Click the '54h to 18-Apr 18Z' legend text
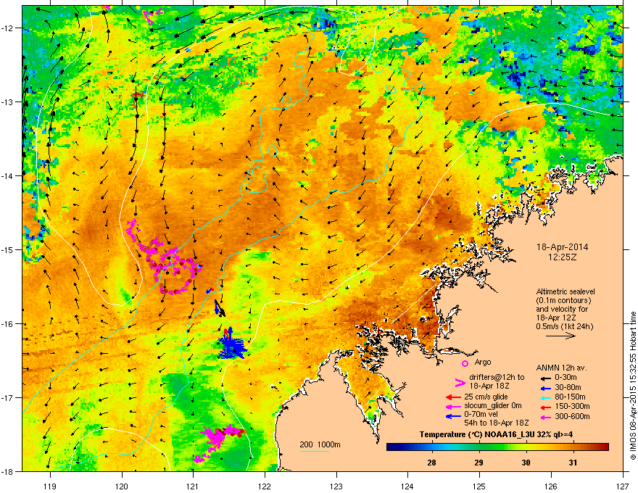This screenshot has height=493, width=638. (497, 423)
